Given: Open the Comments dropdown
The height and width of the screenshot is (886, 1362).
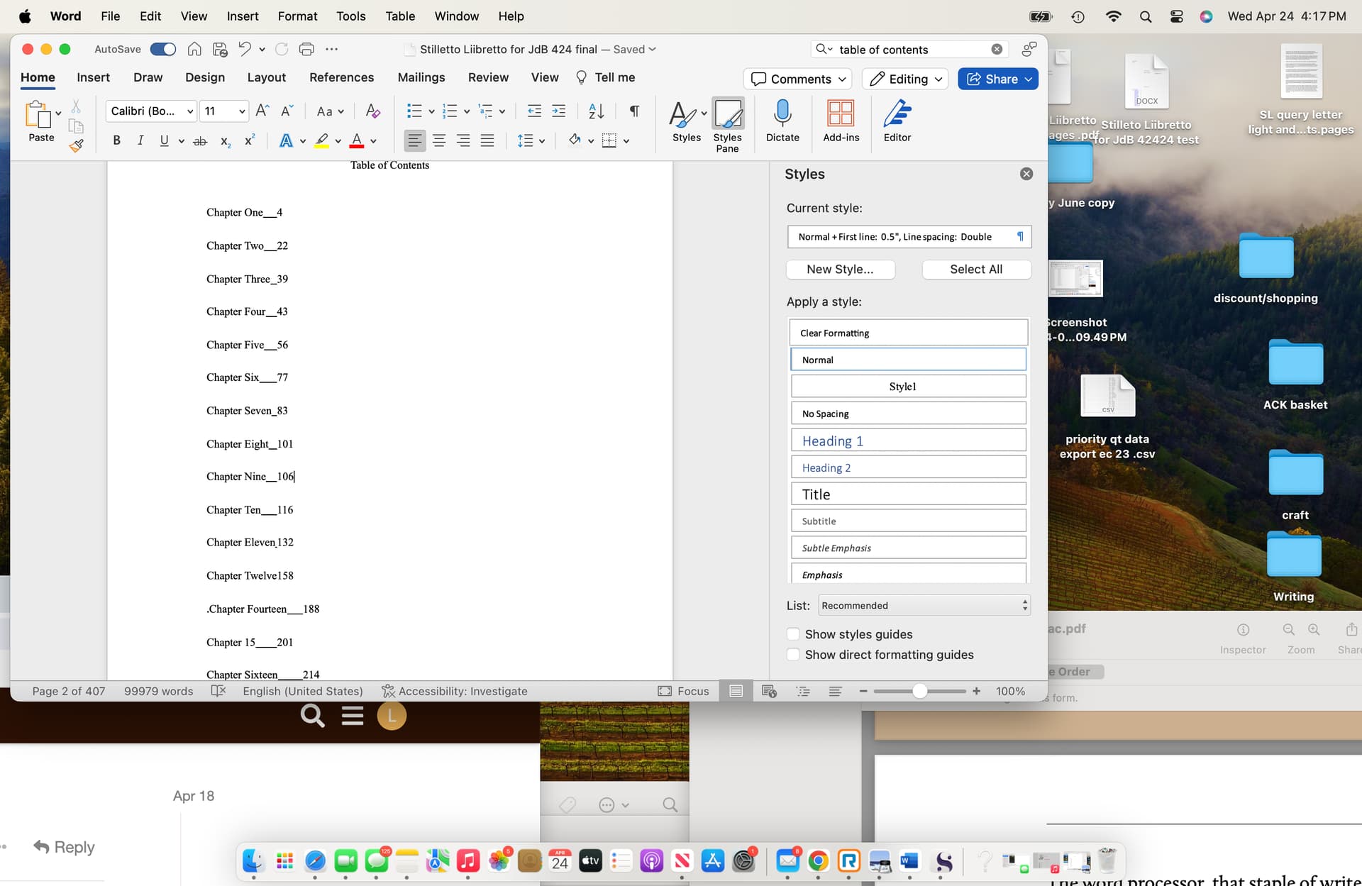Looking at the screenshot, I should tap(799, 79).
